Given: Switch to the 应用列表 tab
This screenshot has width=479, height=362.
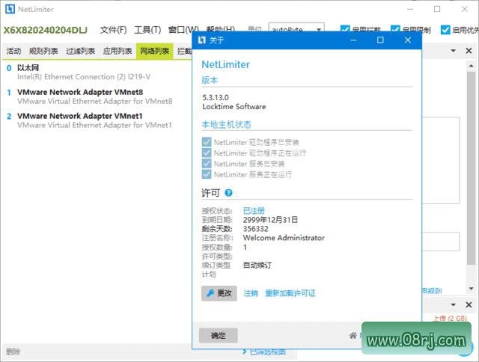Looking at the screenshot, I should pos(118,51).
